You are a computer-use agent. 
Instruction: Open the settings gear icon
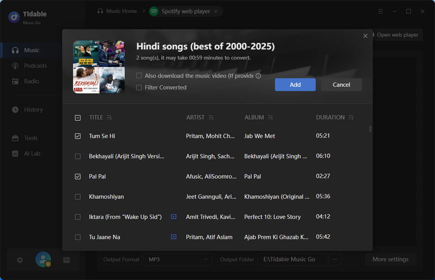tap(20, 260)
